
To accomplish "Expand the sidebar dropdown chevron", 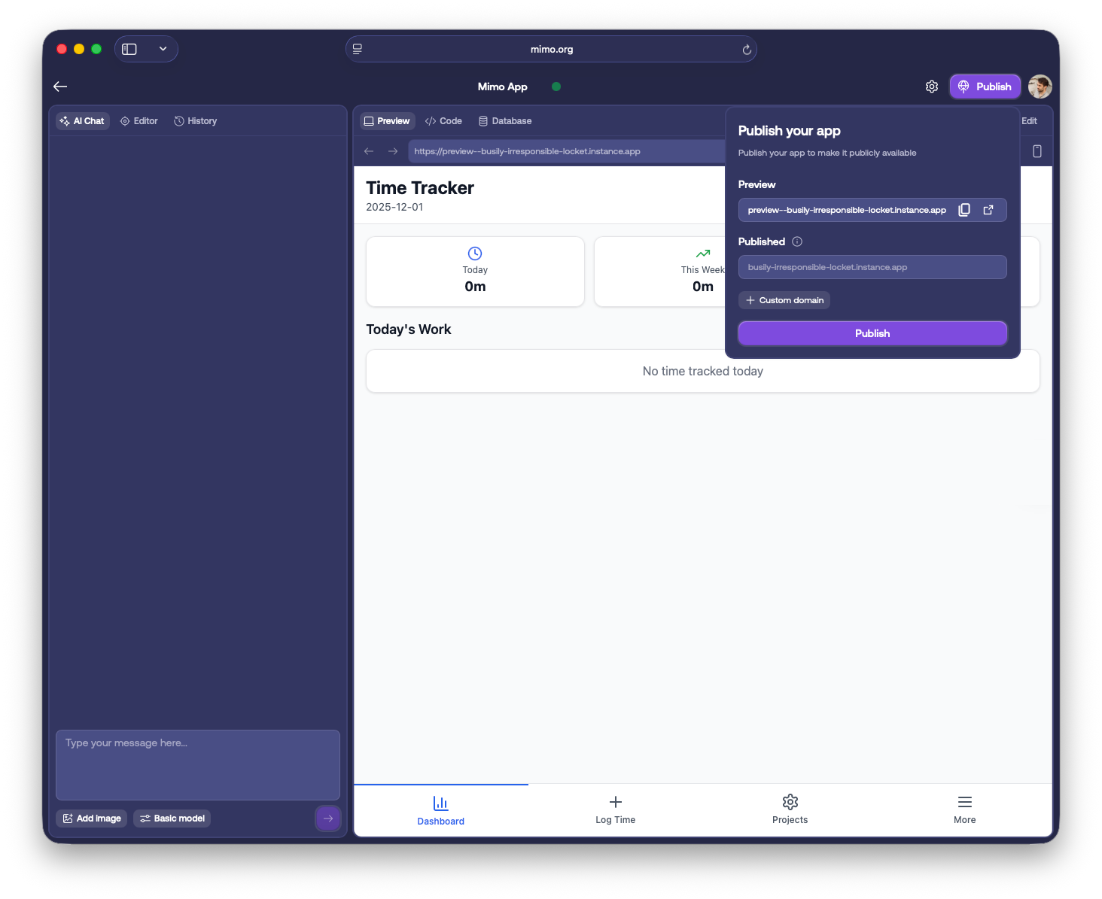I will [x=163, y=49].
